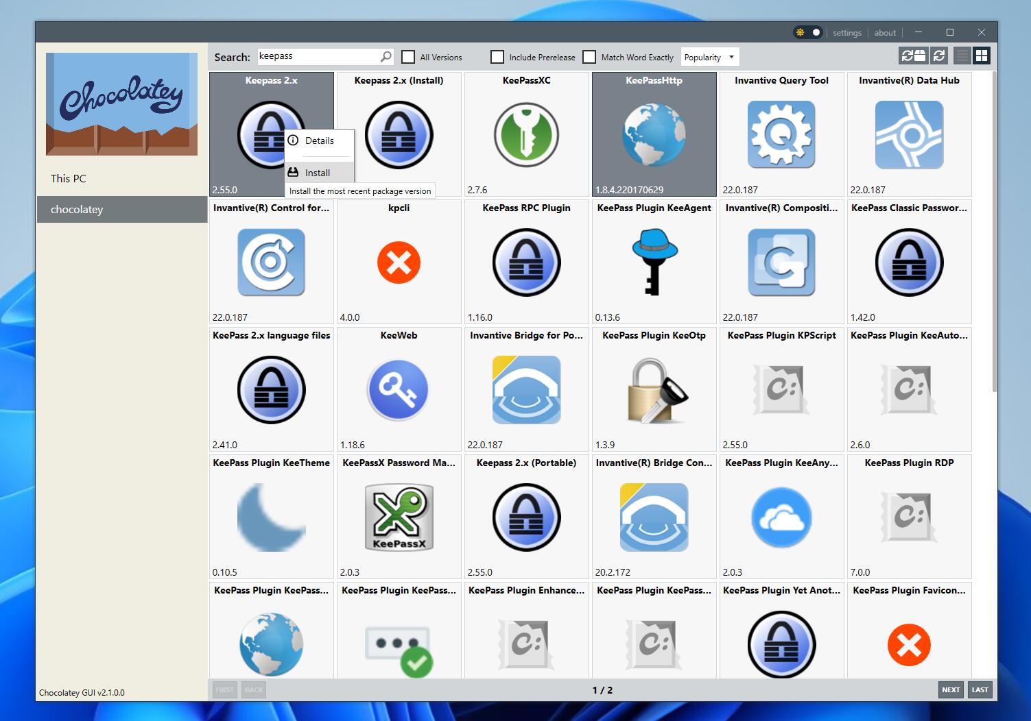Viewport: 1031px width, 721px height.
Task: Open the Invantive(R) Control for... package icon
Action: (x=271, y=262)
